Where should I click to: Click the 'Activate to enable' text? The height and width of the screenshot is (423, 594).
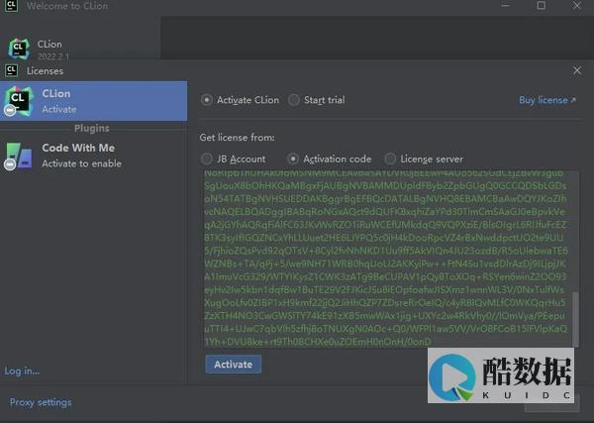click(82, 163)
